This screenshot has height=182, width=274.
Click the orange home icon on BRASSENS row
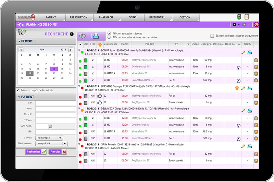tap(237, 88)
